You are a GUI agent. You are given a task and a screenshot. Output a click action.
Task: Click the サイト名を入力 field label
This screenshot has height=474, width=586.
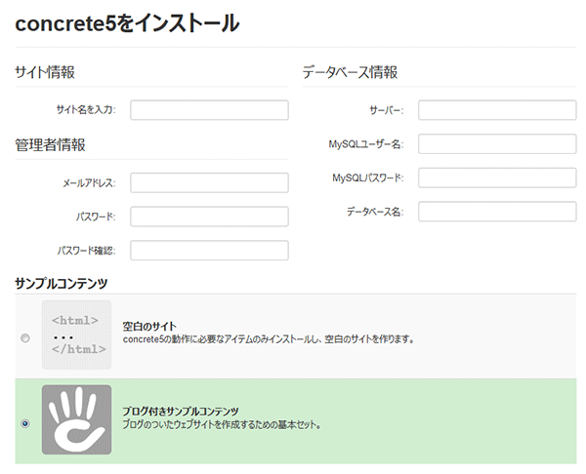(x=86, y=110)
